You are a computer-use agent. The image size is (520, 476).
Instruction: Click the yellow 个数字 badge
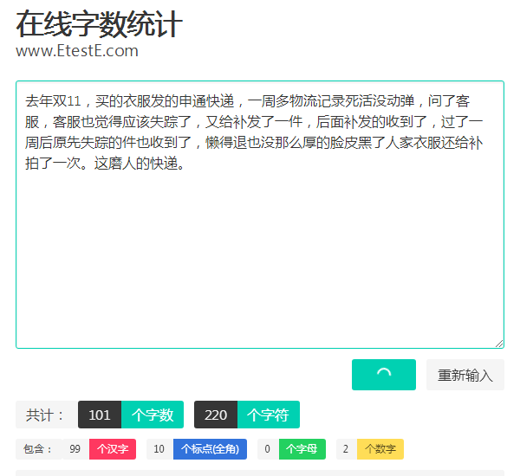coord(380,449)
